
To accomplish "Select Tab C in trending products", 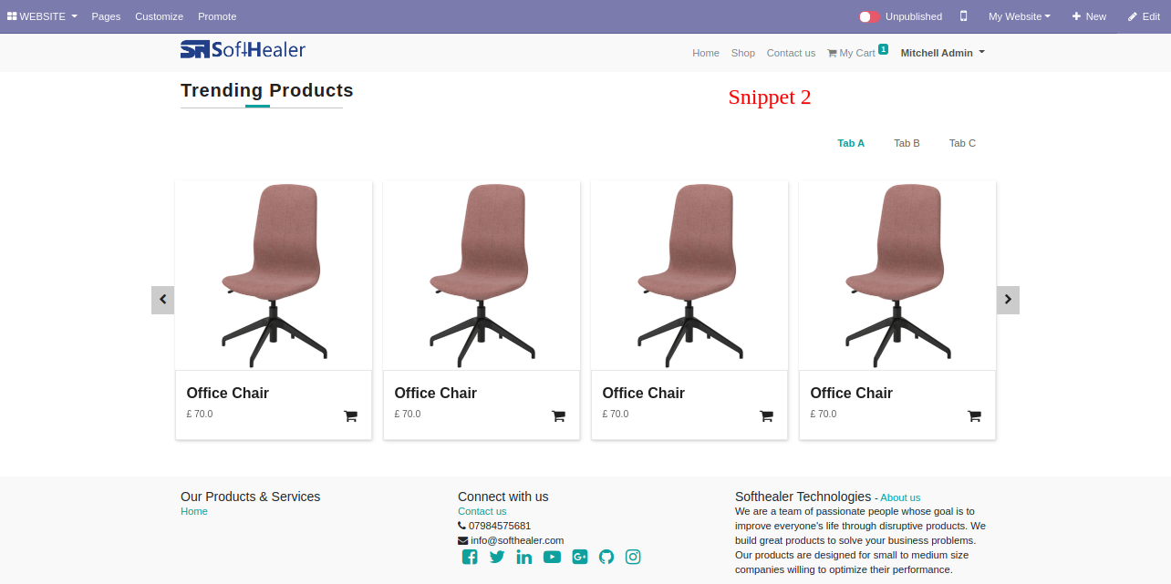I will pos(962,143).
